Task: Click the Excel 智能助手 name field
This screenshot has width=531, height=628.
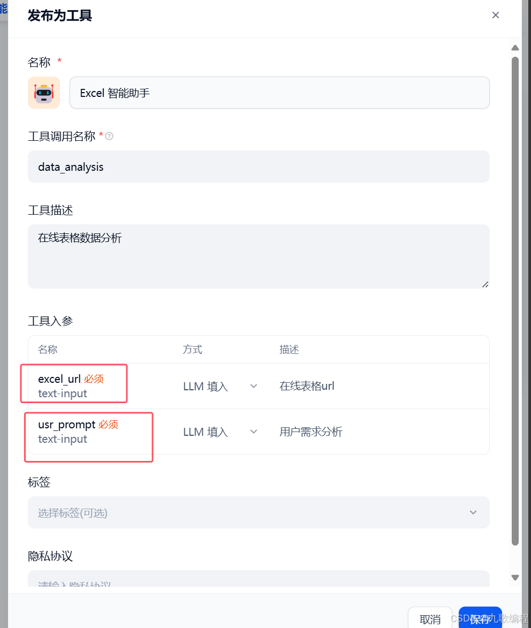Action: (x=279, y=93)
